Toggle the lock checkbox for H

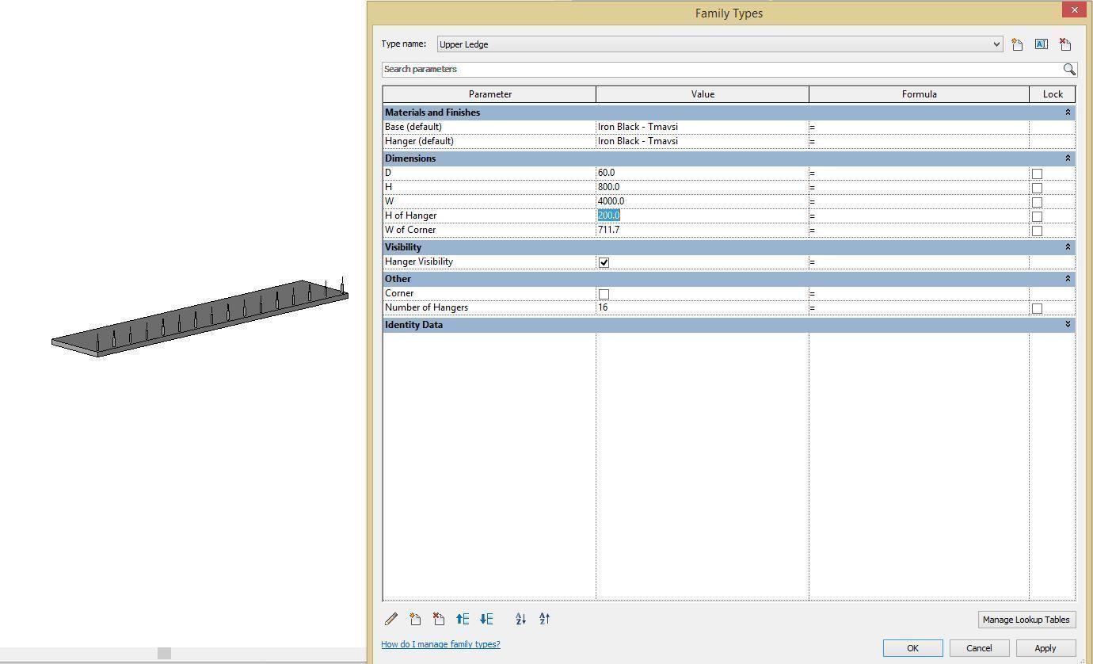[x=1037, y=188]
